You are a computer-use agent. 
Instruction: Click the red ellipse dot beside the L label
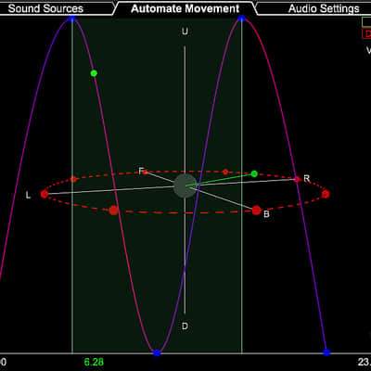pyautogui.click(x=45, y=194)
